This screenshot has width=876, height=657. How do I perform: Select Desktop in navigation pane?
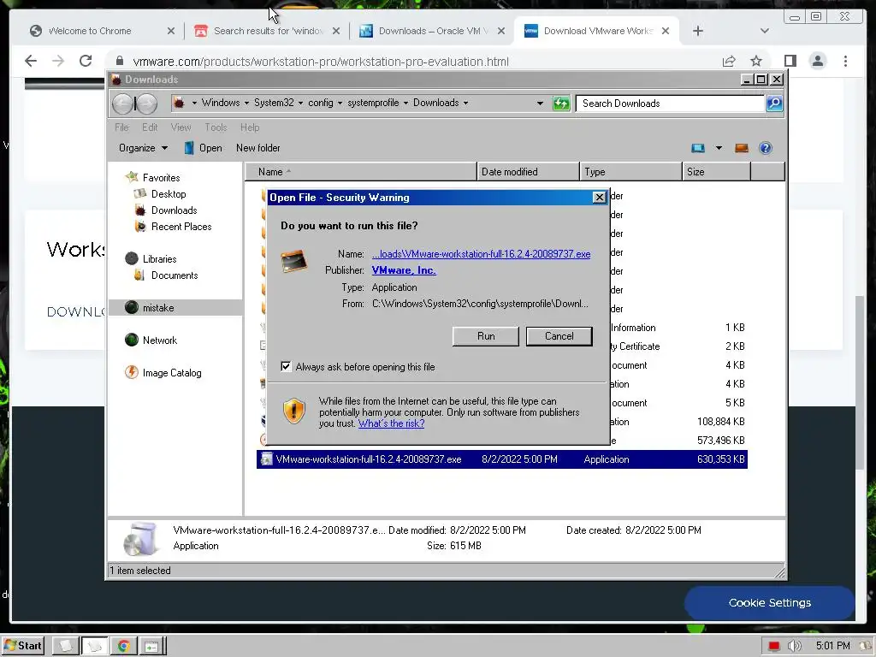pyautogui.click(x=169, y=194)
